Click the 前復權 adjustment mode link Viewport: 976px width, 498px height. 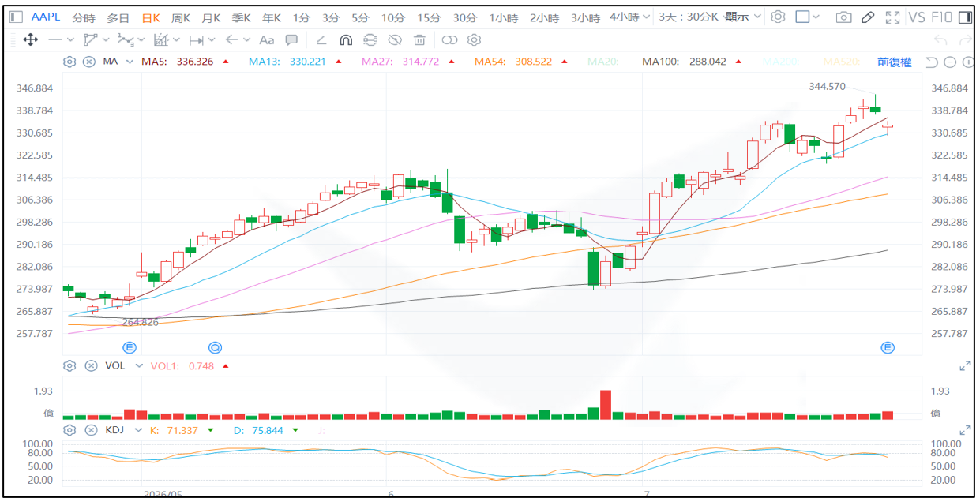[x=895, y=62]
